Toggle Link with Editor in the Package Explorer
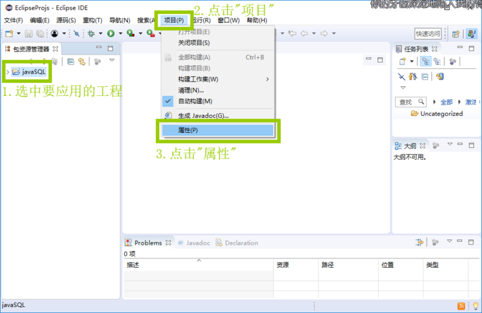 82,62
